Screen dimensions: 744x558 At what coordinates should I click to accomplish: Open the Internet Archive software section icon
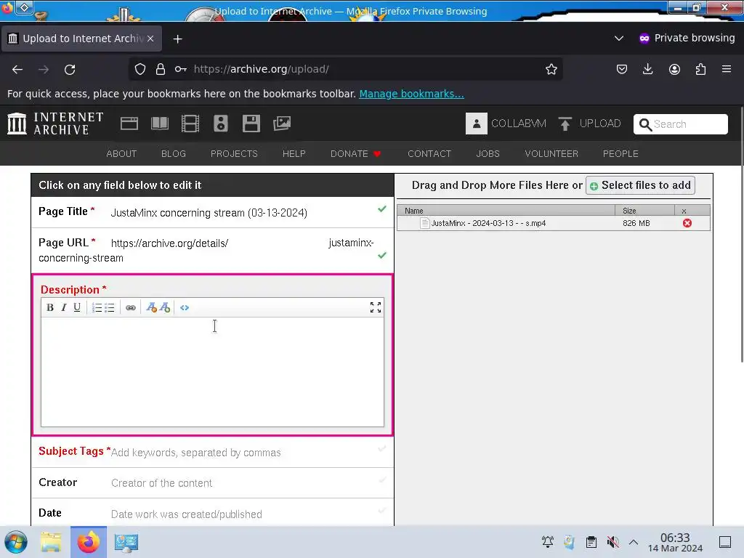(x=251, y=124)
